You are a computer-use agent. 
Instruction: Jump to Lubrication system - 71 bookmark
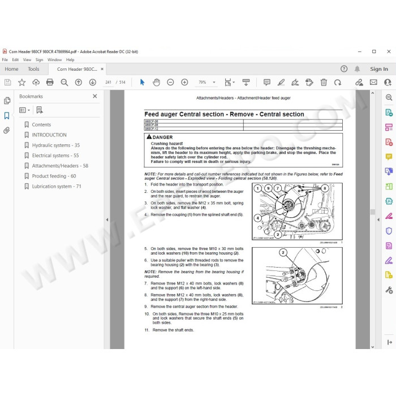pos(57,186)
